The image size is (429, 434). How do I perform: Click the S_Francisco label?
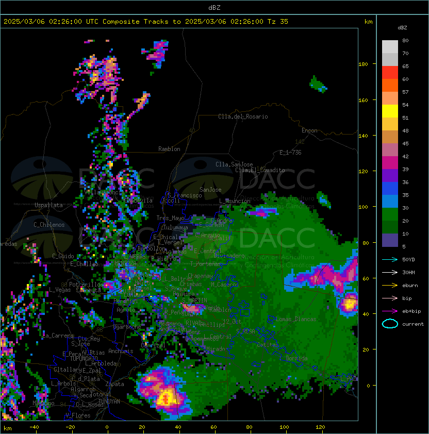(185, 195)
